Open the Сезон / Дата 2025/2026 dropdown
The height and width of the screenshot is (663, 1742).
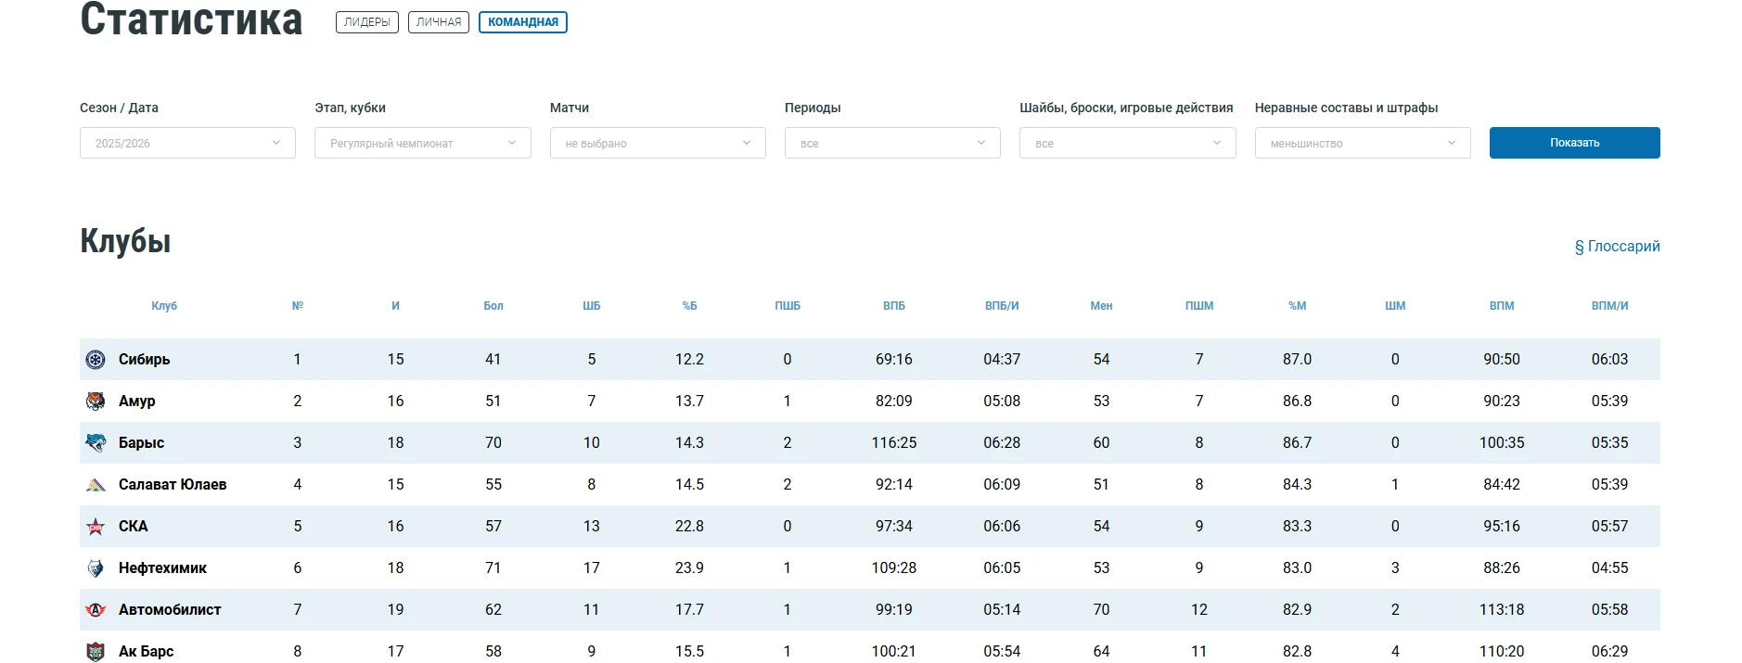click(187, 143)
